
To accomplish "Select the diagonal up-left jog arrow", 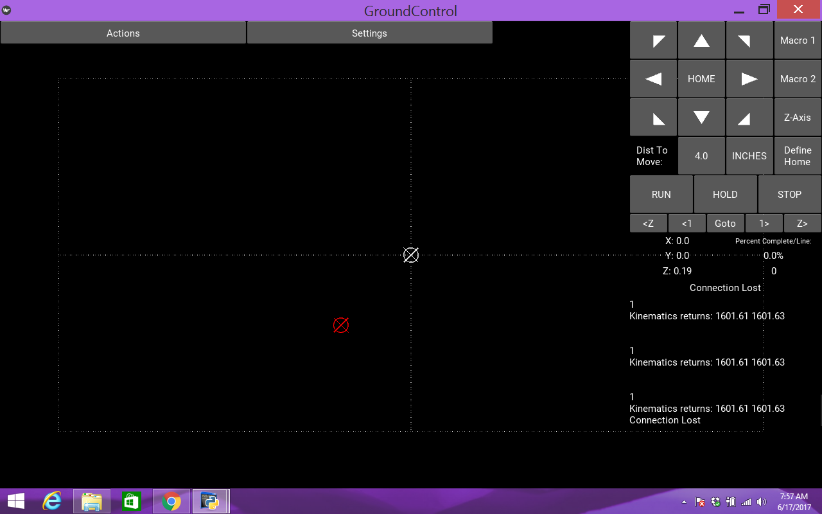I will pos(653,40).
